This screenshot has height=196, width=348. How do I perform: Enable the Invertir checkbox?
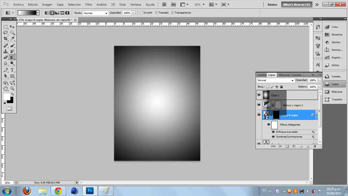point(142,13)
